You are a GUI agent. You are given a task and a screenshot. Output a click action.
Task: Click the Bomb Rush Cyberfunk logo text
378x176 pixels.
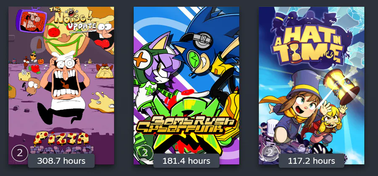click(x=185, y=124)
